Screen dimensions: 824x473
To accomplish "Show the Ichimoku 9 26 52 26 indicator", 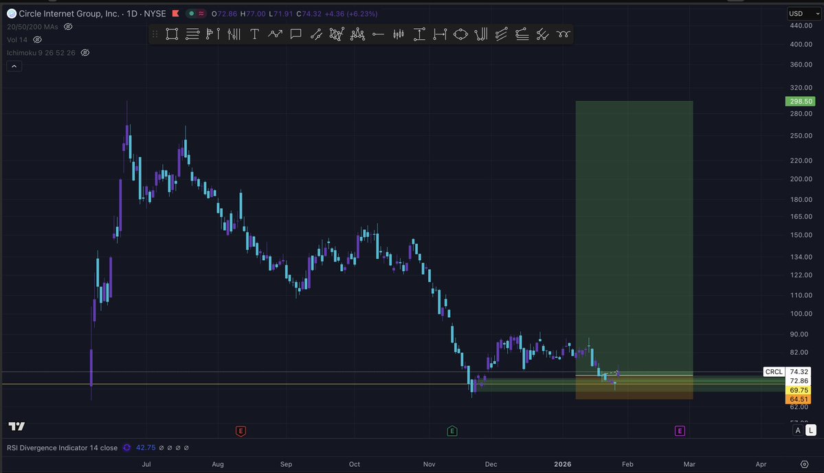I will [85, 52].
